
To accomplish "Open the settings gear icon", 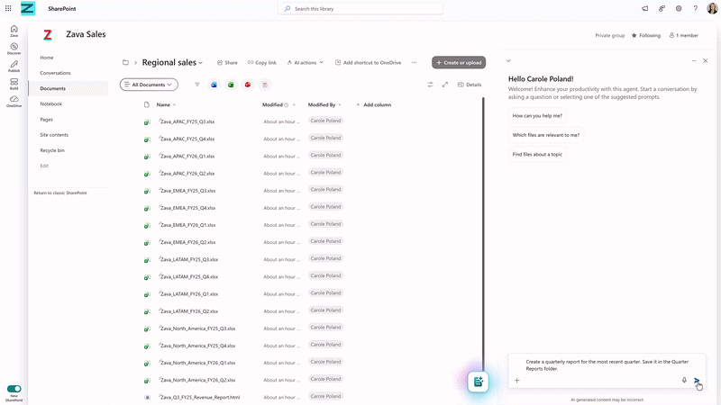I will (x=679, y=8).
